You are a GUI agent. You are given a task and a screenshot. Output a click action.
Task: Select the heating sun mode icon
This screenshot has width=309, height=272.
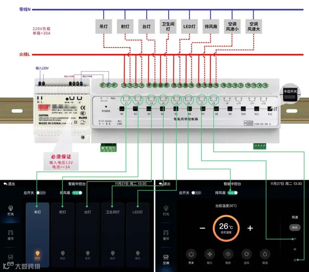[228, 254]
